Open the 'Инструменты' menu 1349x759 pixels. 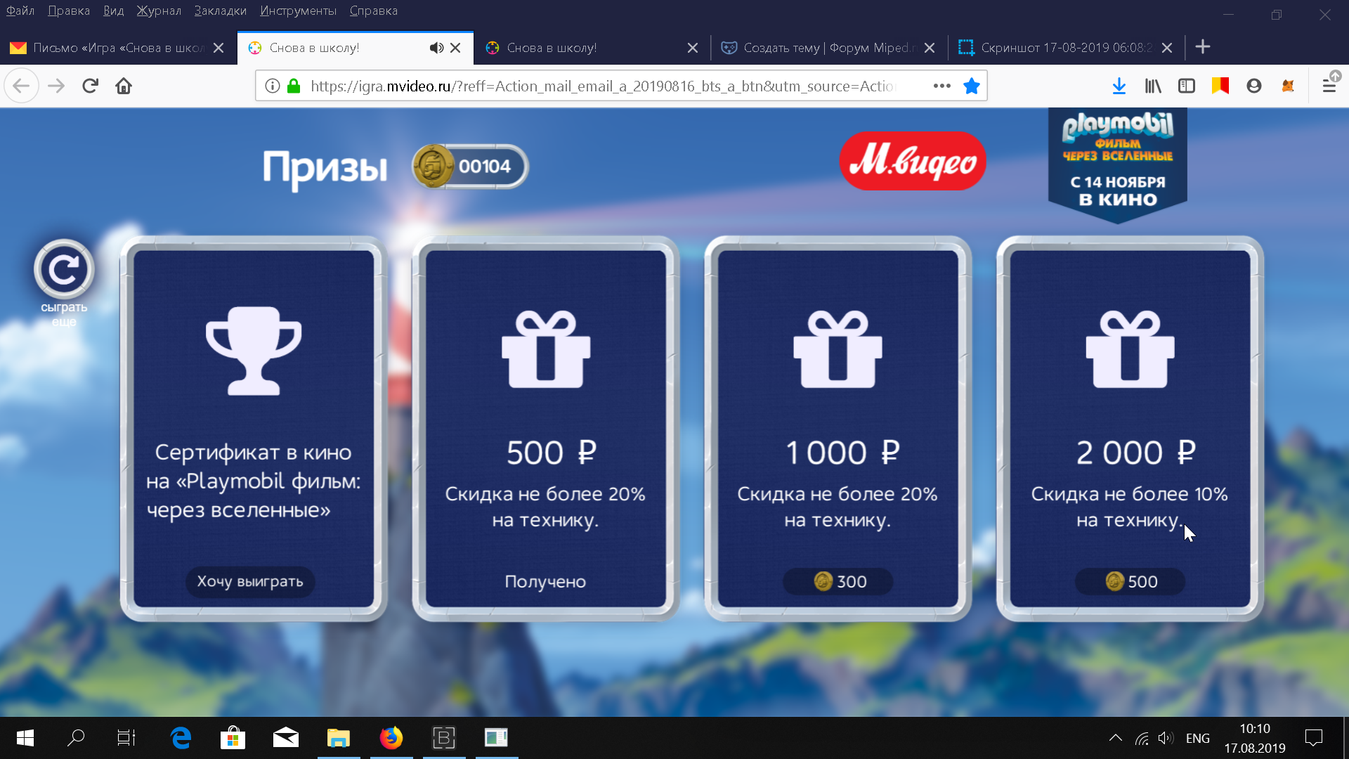[x=298, y=11]
